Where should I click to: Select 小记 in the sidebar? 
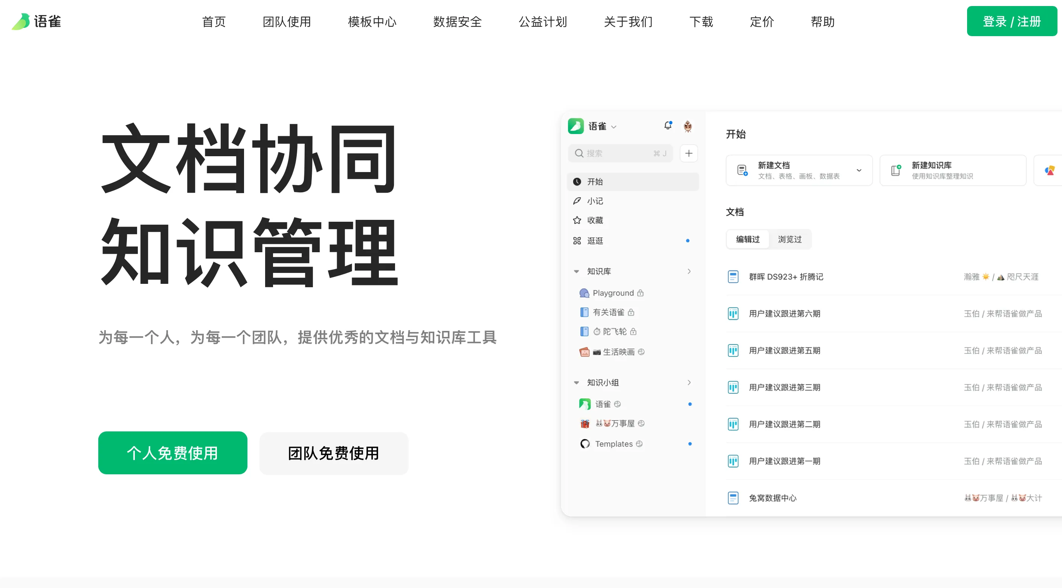[633, 201]
